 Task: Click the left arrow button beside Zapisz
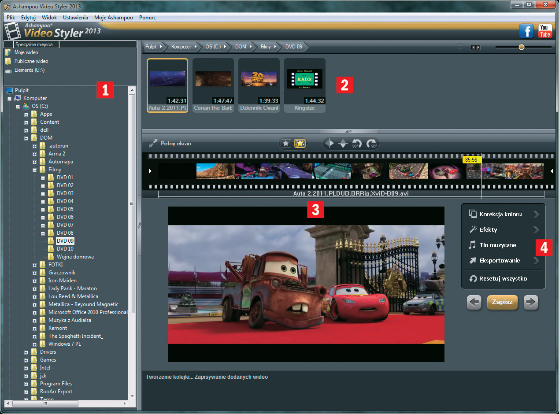[474, 302]
